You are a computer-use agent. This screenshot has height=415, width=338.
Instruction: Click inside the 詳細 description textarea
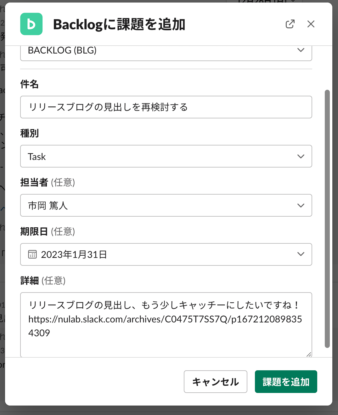[166, 324]
